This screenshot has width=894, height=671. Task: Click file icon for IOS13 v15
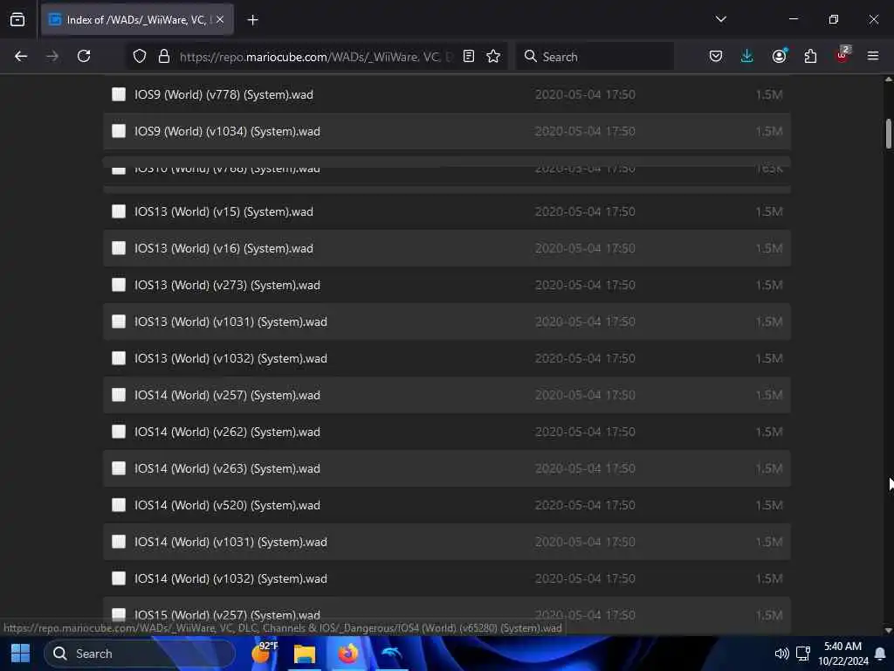click(119, 211)
